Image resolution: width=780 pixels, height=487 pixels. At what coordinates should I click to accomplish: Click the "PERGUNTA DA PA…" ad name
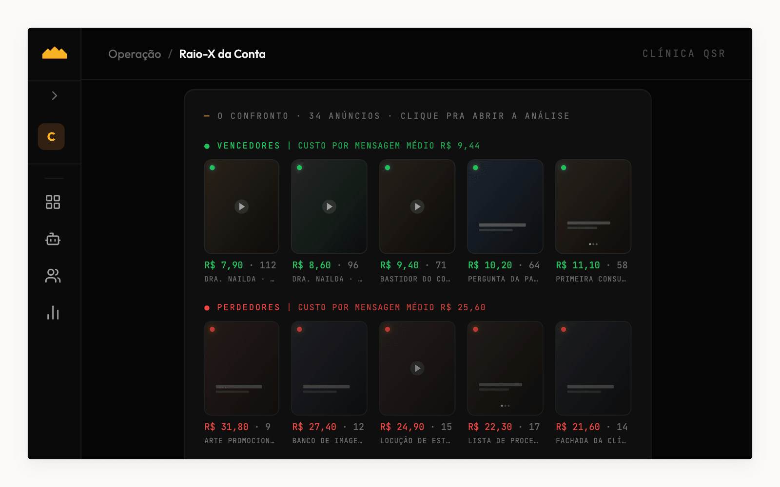click(503, 279)
